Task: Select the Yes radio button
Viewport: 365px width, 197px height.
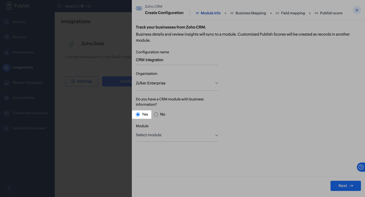Action: pyautogui.click(x=138, y=114)
